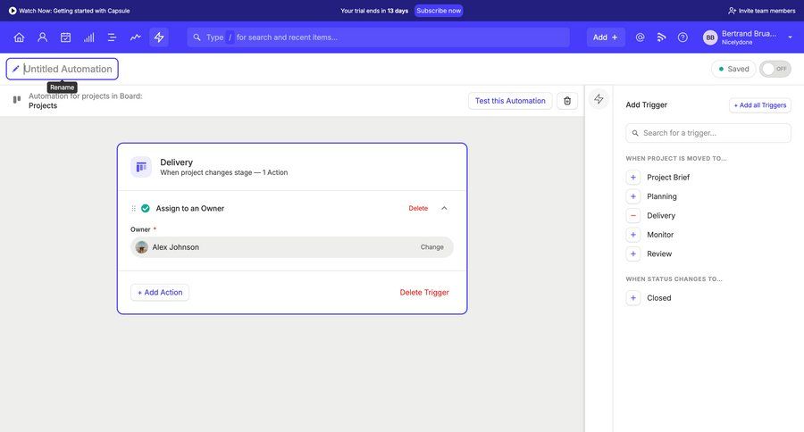
Task: Click the Search for a trigger field
Action: [x=708, y=133]
